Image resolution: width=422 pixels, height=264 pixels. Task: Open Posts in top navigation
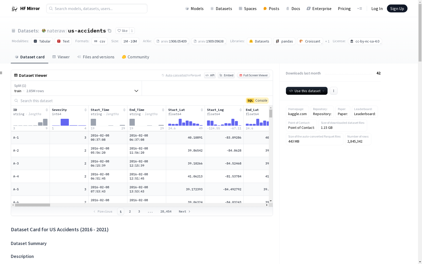coord(271,9)
